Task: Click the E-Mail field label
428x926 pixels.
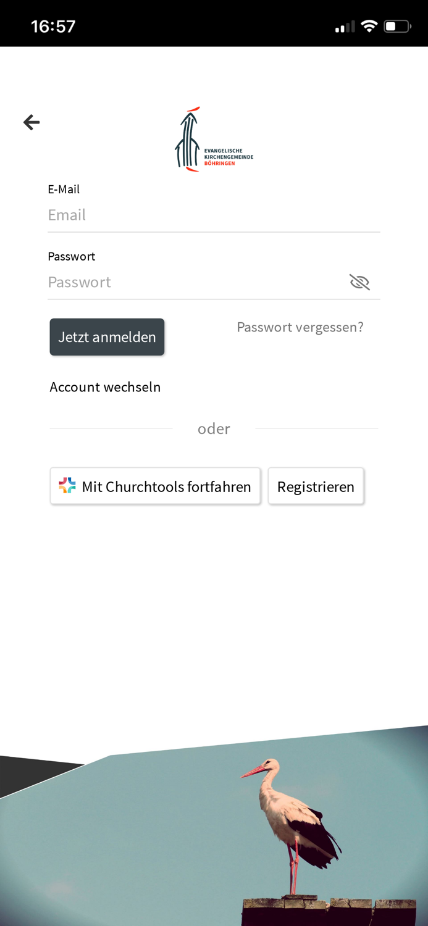Action: tap(64, 190)
